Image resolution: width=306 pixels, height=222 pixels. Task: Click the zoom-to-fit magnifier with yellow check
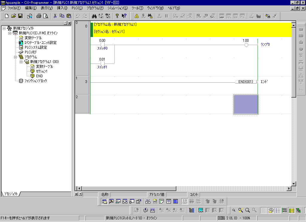tap(241, 210)
